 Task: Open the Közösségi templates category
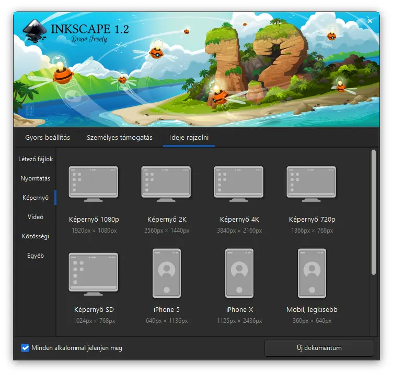[35, 236]
